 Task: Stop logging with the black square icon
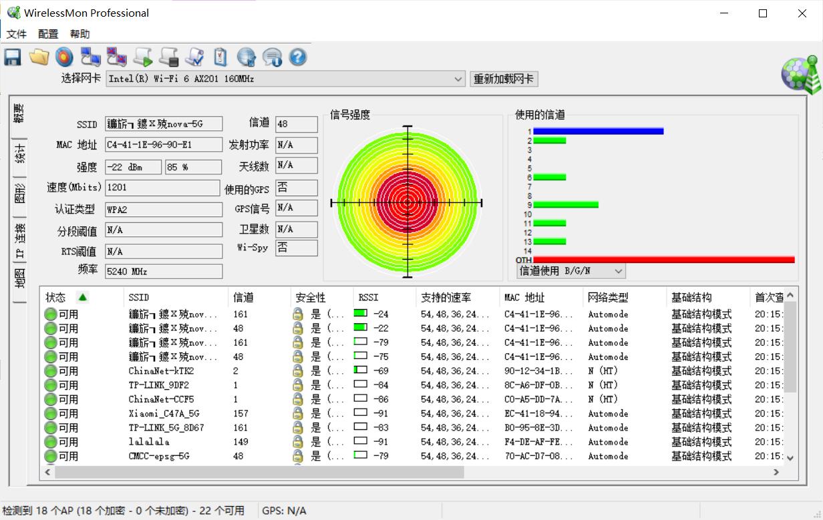tap(169, 57)
